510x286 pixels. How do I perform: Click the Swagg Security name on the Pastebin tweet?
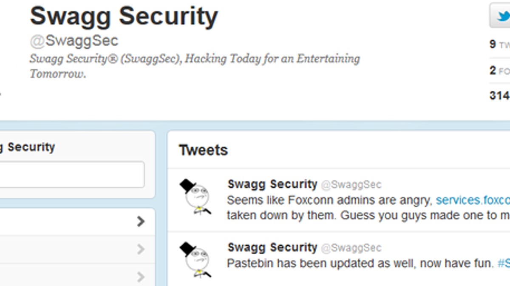272,247
